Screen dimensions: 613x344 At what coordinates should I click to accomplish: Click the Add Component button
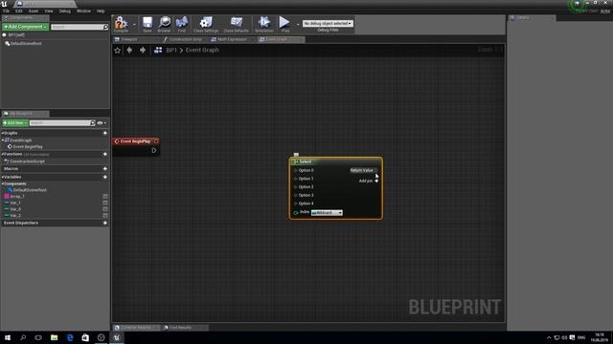tap(26, 27)
